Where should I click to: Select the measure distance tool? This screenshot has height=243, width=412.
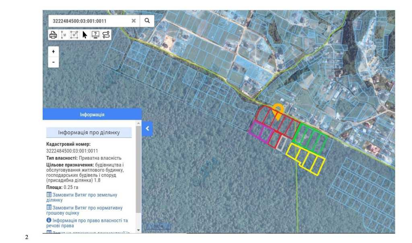point(64,35)
